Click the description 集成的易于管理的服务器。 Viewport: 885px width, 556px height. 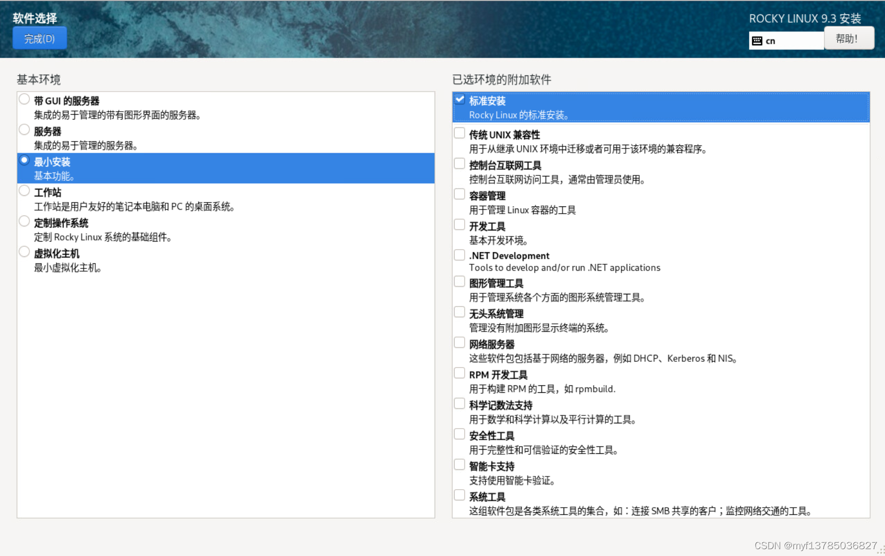tap(86, 145)
